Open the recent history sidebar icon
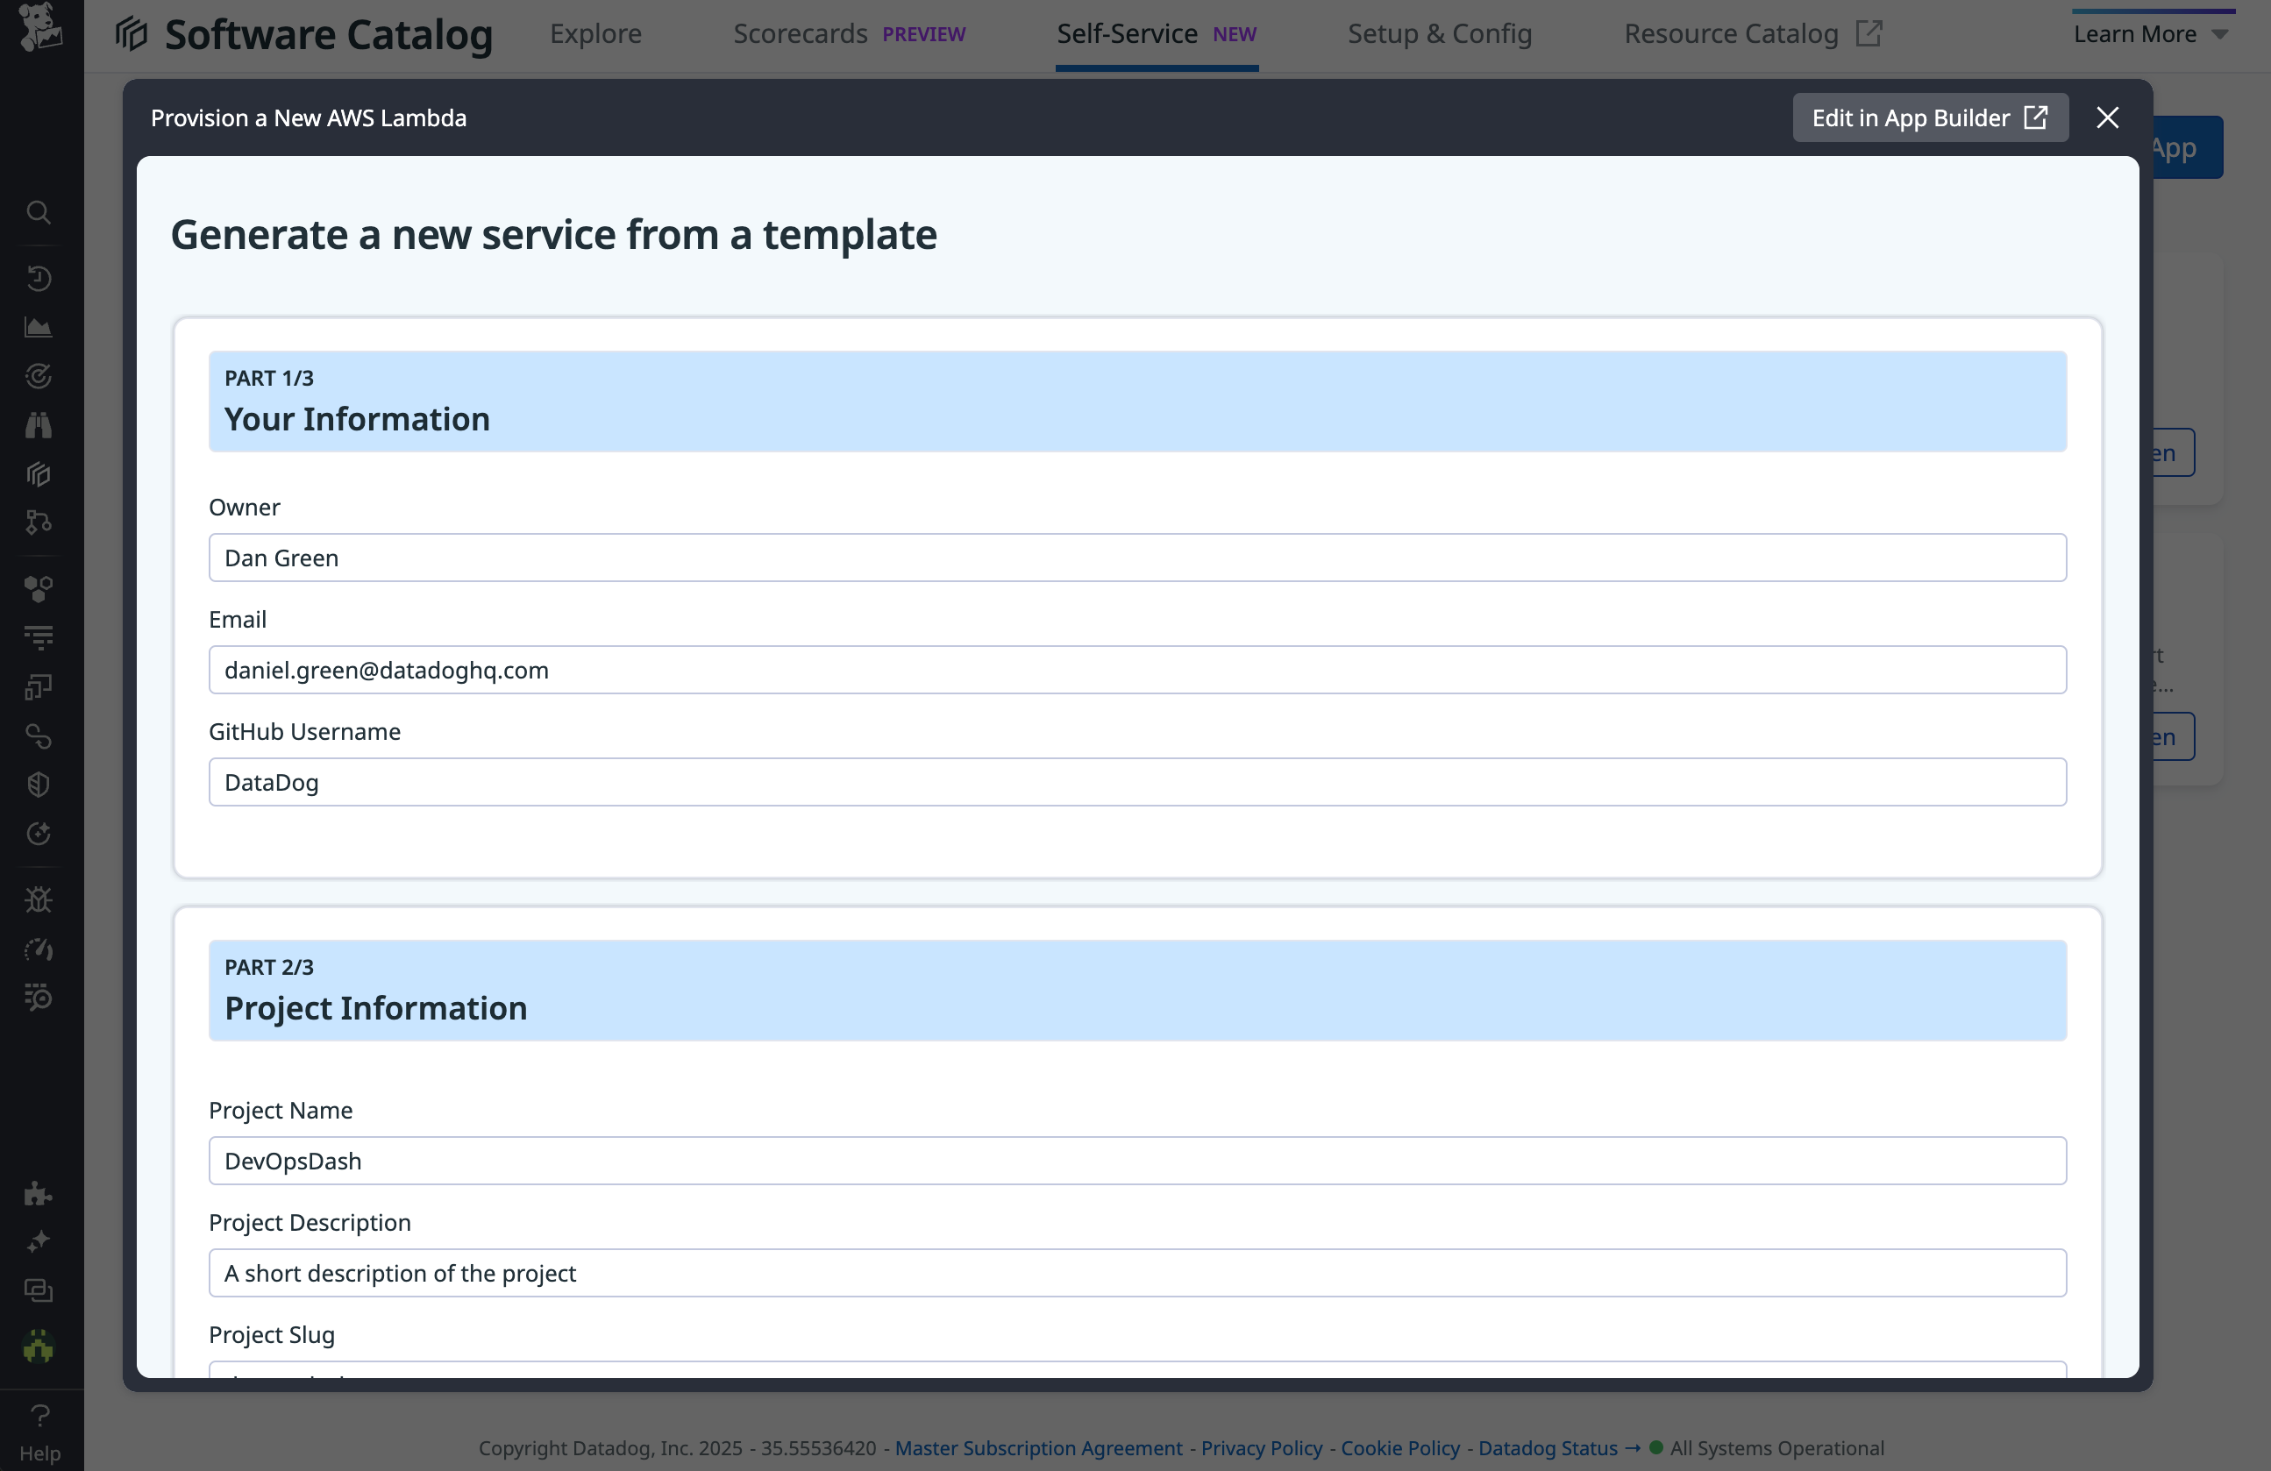 [x=39, y=279]
